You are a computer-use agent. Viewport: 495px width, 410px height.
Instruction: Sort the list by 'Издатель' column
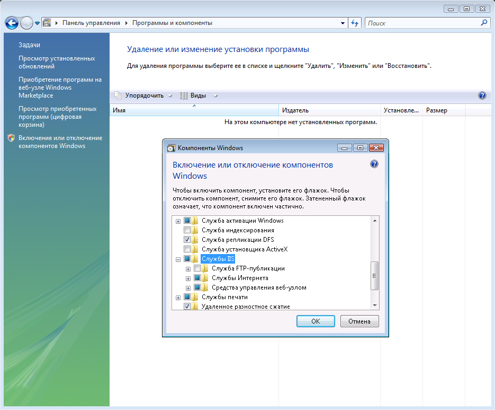coord(330,110)
